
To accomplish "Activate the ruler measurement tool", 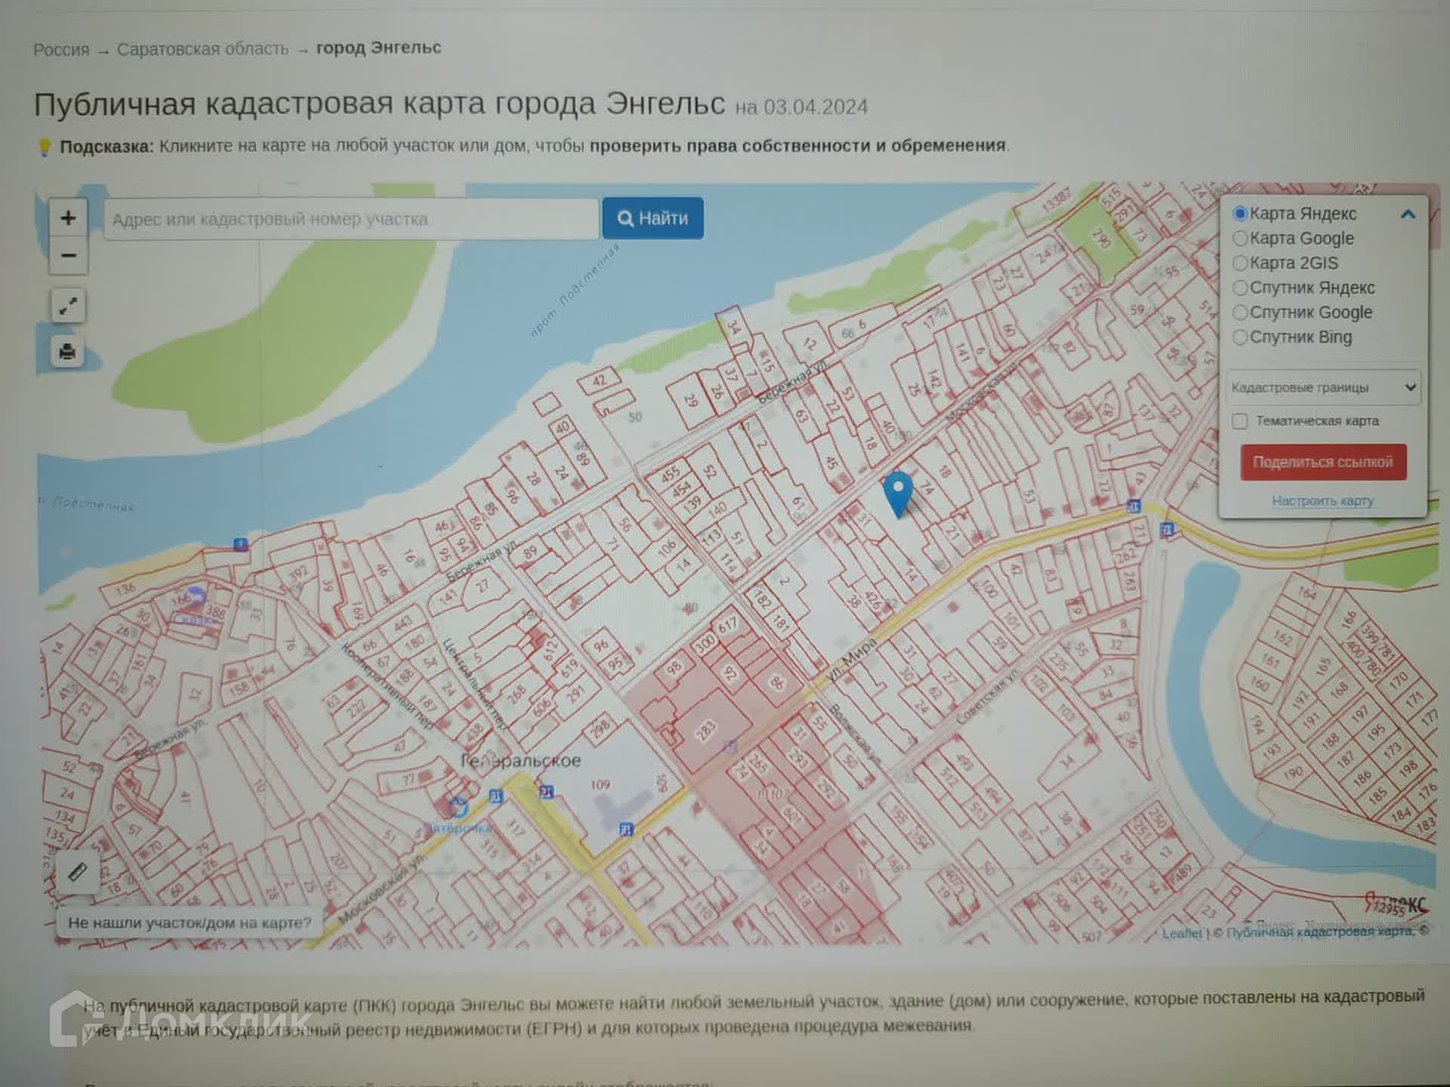I will [x=77, y=873].
